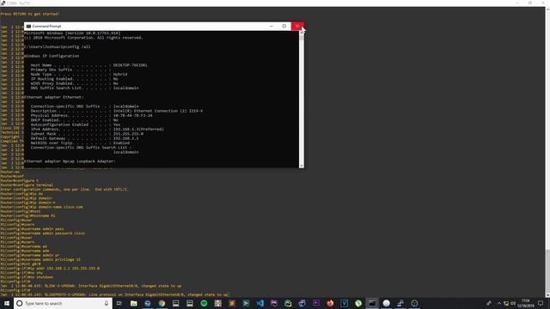This screenshot has height=309, width=550.
Task: Click 'Ethernet adapter Ethernet:' heading
Action: 53,97
